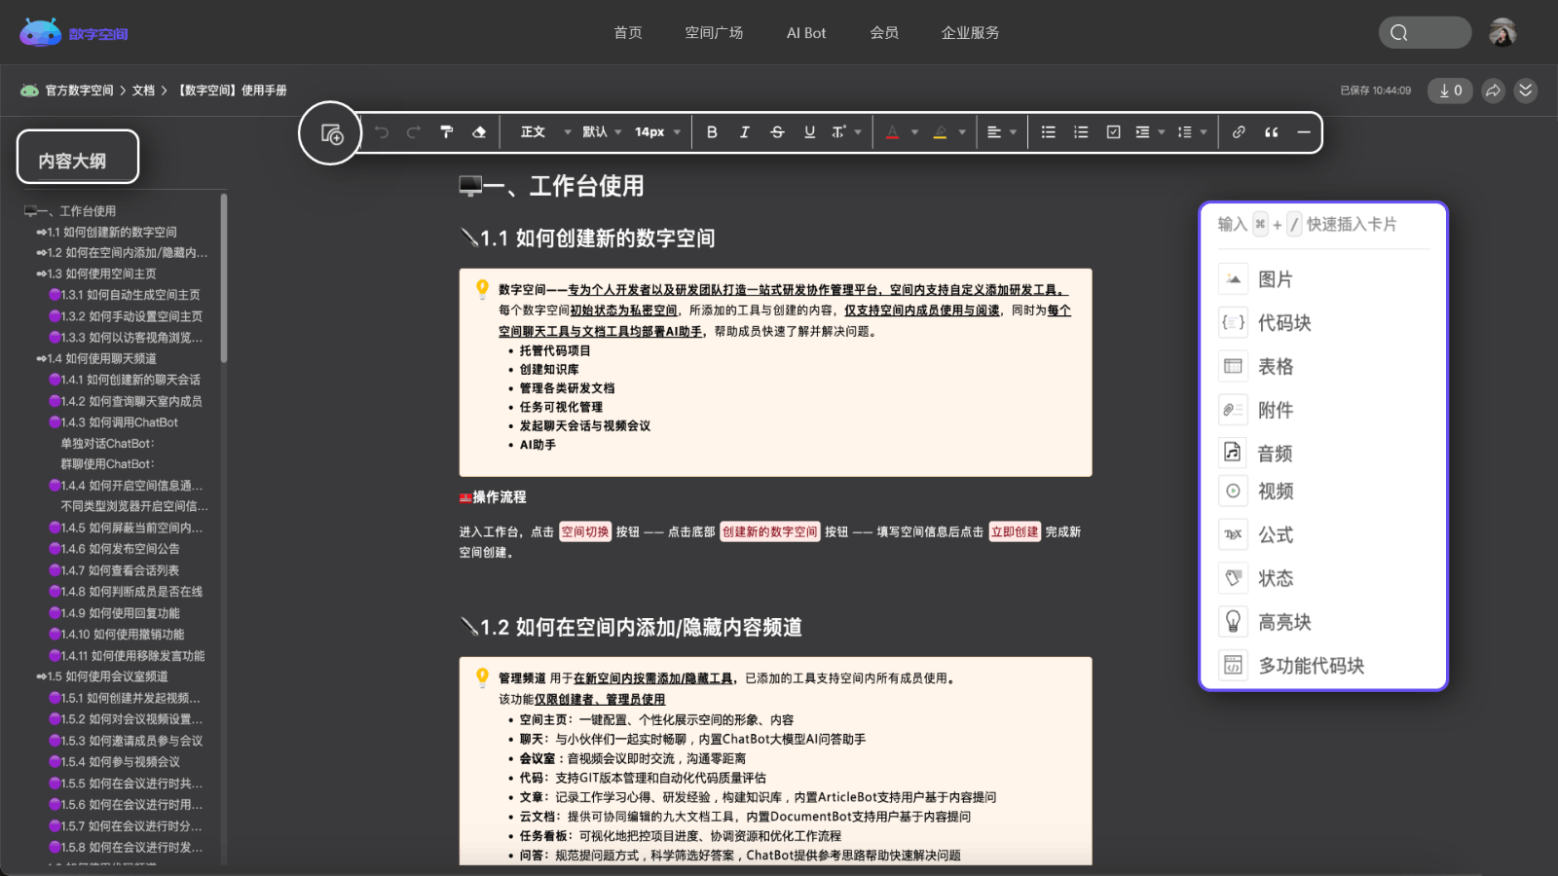Insert a video (视频) card
The width and height of the screenshot is (1558, 876).
coord(1276,491)
